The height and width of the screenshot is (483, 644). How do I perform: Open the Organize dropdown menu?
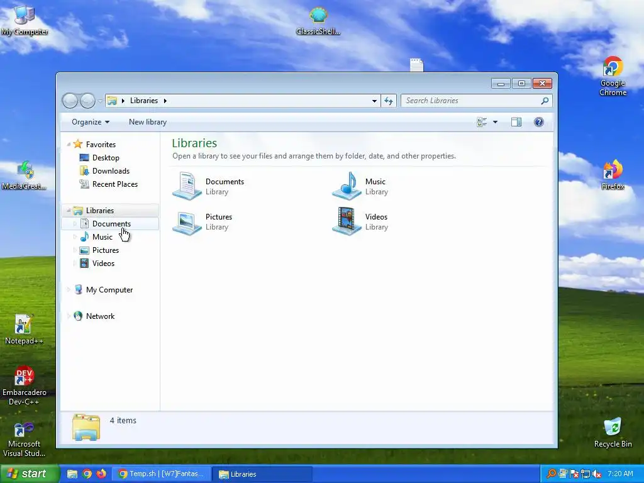[x=91, y=122]
